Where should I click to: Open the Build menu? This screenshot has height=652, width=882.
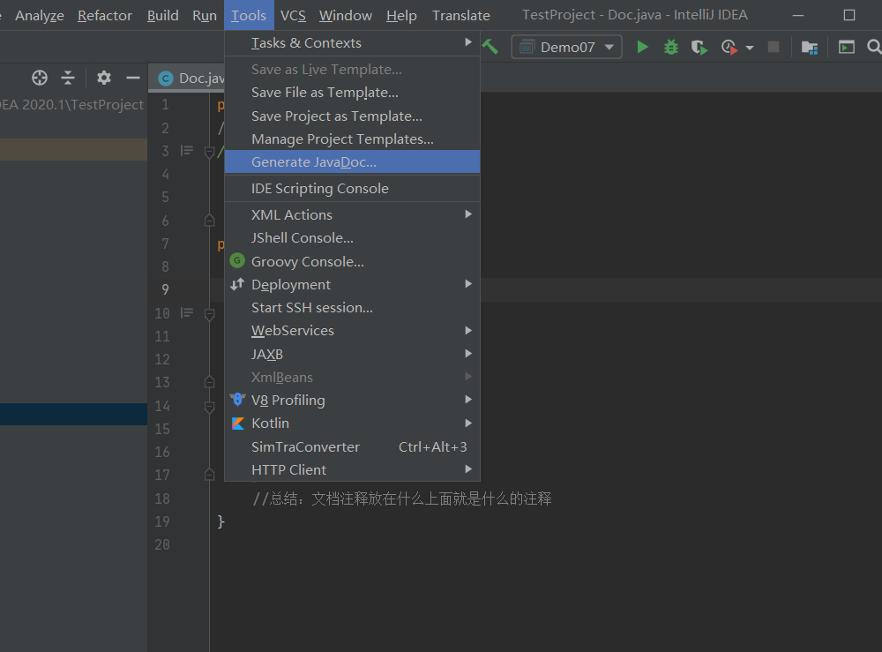click(162, 15)
